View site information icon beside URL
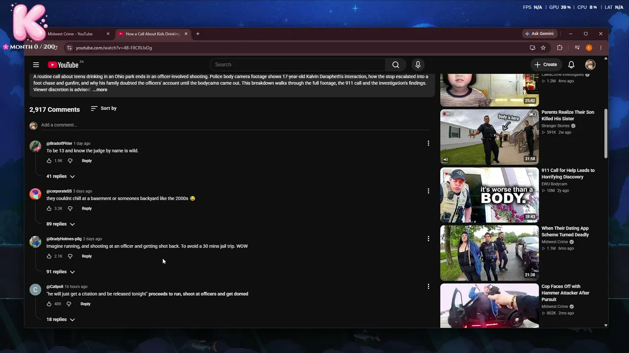This screenshot has width=629, height=353. pyautogui.click(x=69, y=48)
